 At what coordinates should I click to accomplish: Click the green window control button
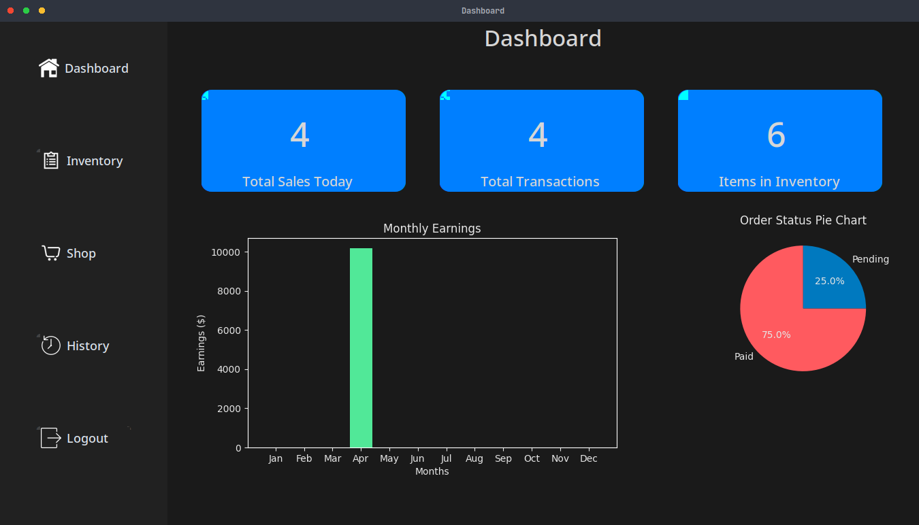26,10
